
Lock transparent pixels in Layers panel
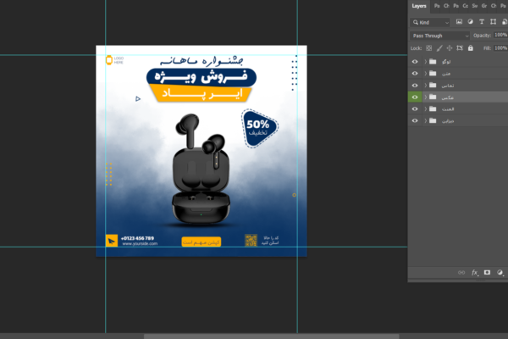pos(429,48)
